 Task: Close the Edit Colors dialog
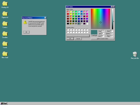[114, 7]
